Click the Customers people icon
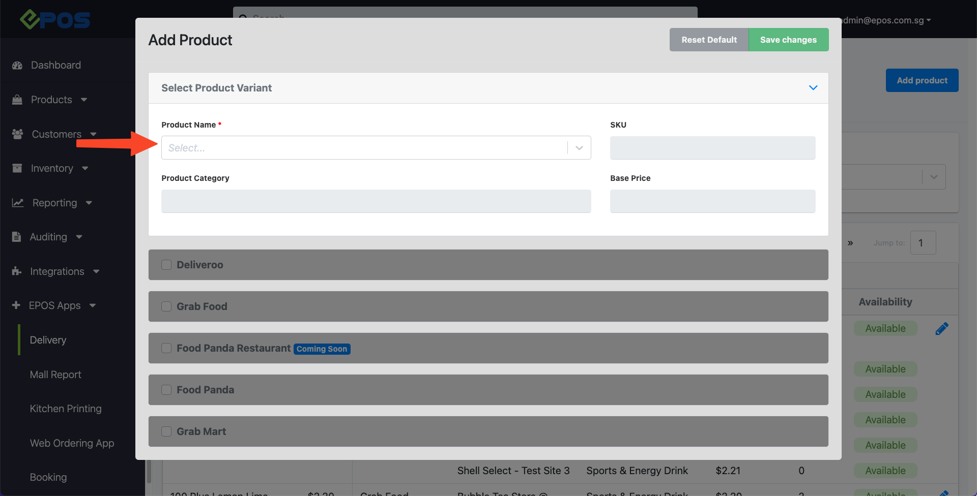 pyautogui.click(x=17, y=134)
